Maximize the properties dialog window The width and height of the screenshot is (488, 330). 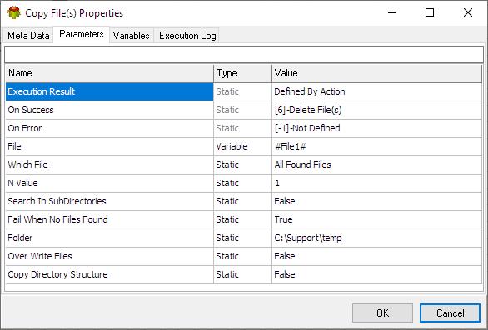coord(430,12)
